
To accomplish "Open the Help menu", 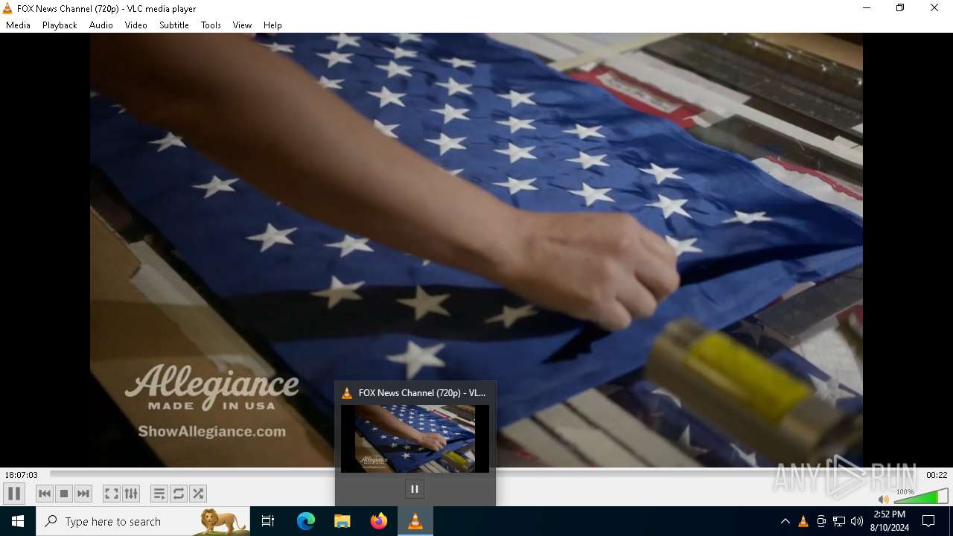I will click(272, 25).
